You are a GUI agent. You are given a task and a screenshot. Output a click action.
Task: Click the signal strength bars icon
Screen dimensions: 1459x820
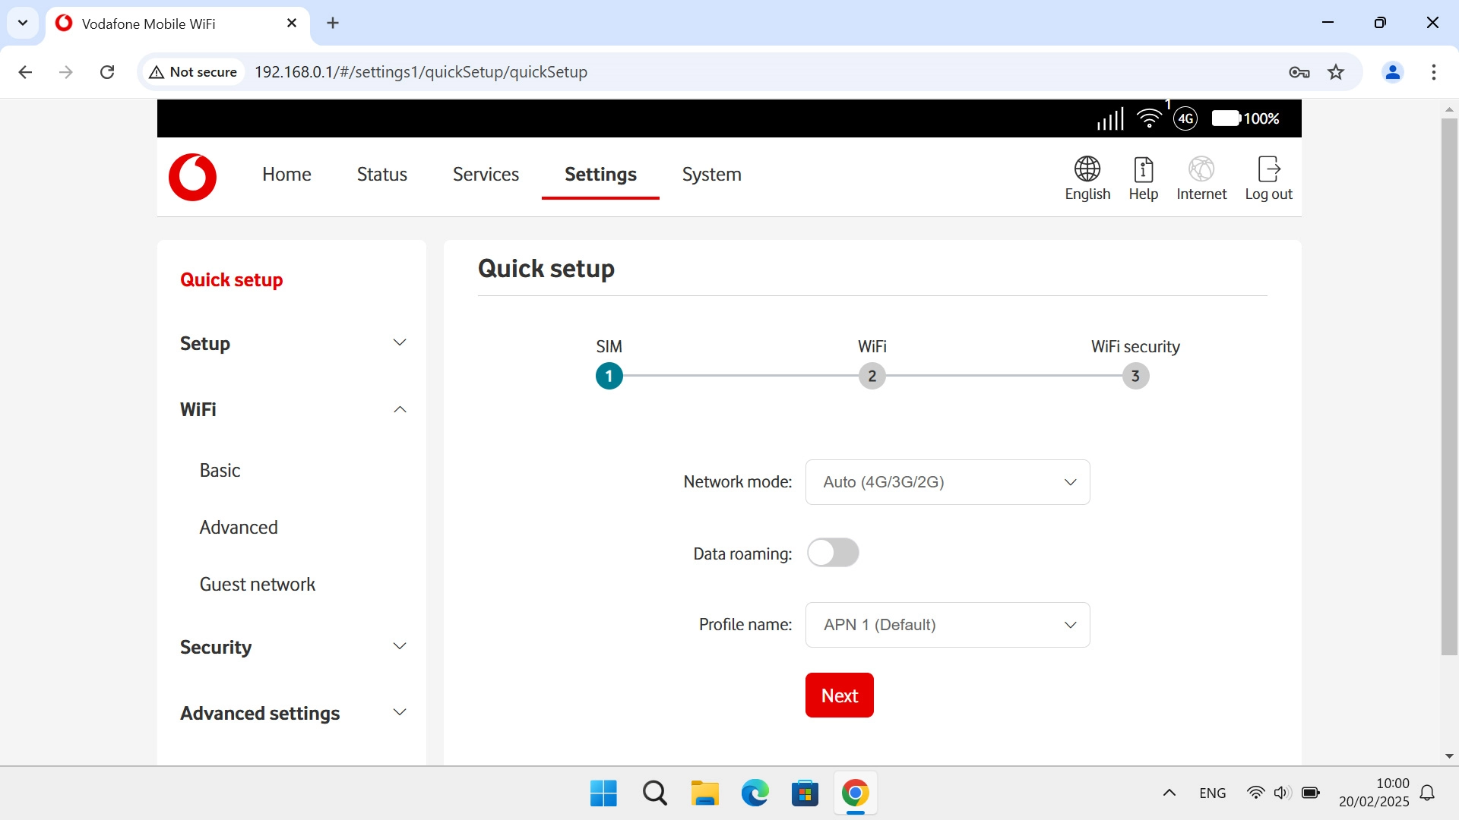[x=1109, y=118]
